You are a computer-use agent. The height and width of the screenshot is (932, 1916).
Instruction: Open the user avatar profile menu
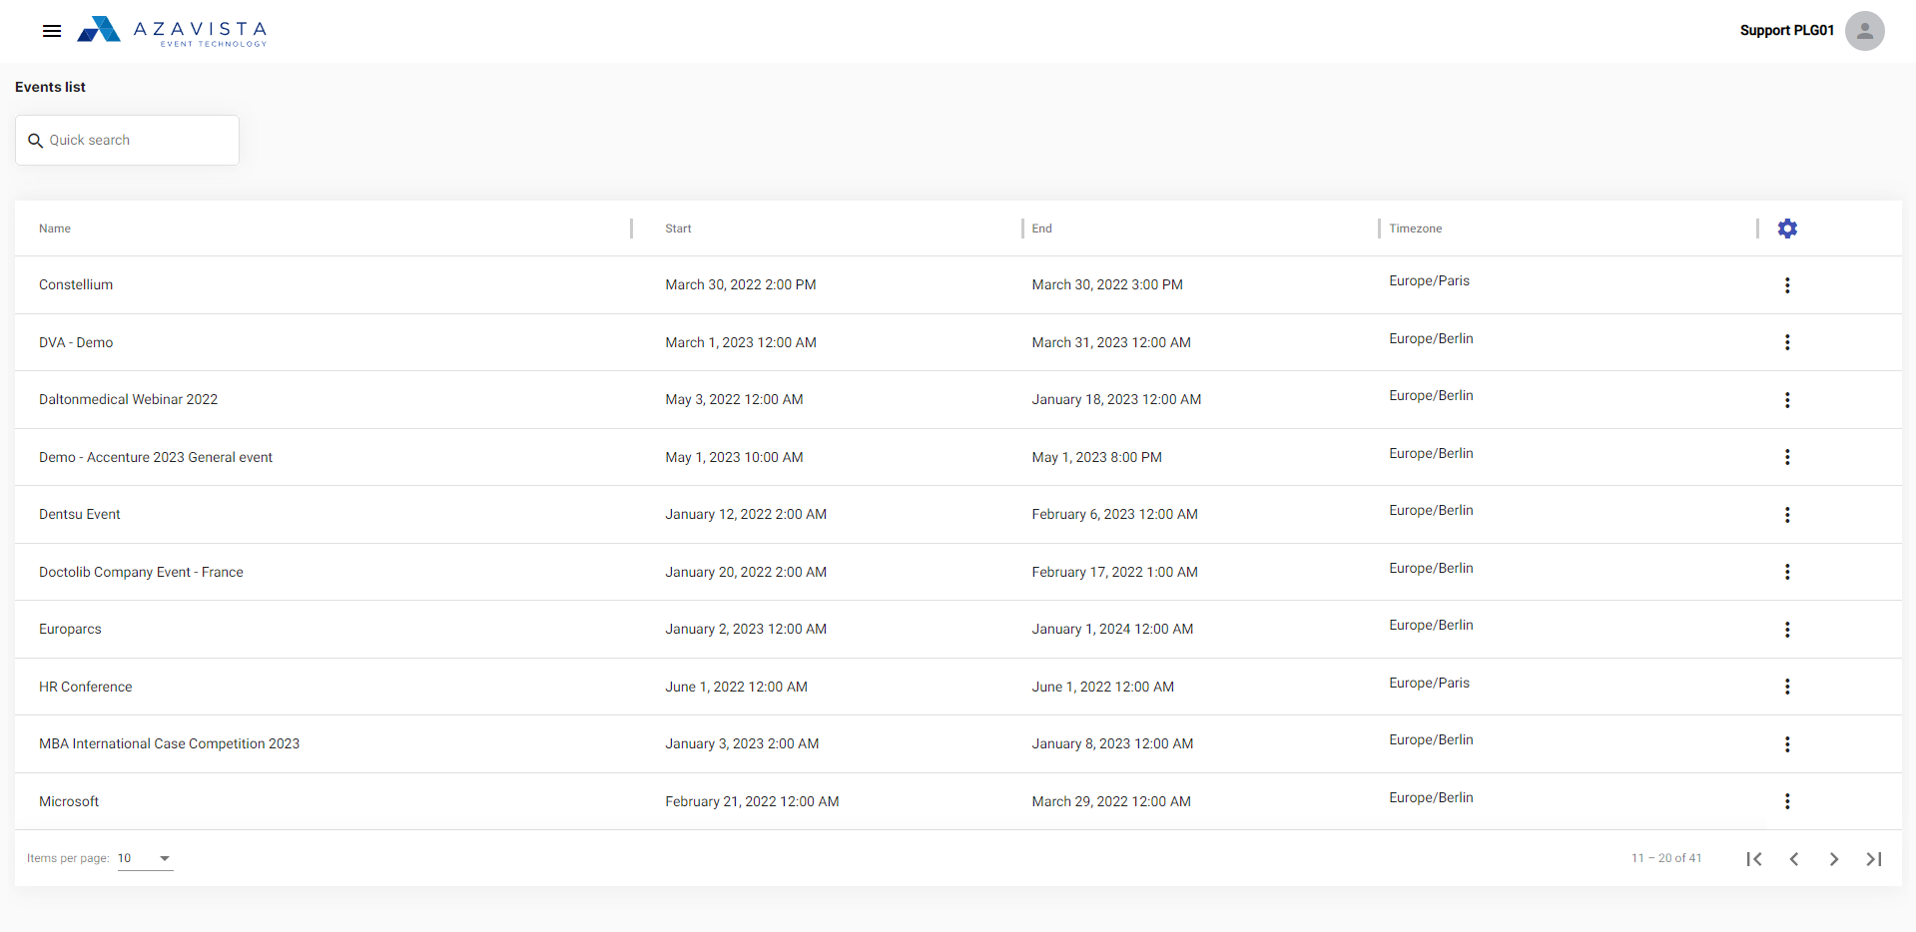coord(1864,31)
